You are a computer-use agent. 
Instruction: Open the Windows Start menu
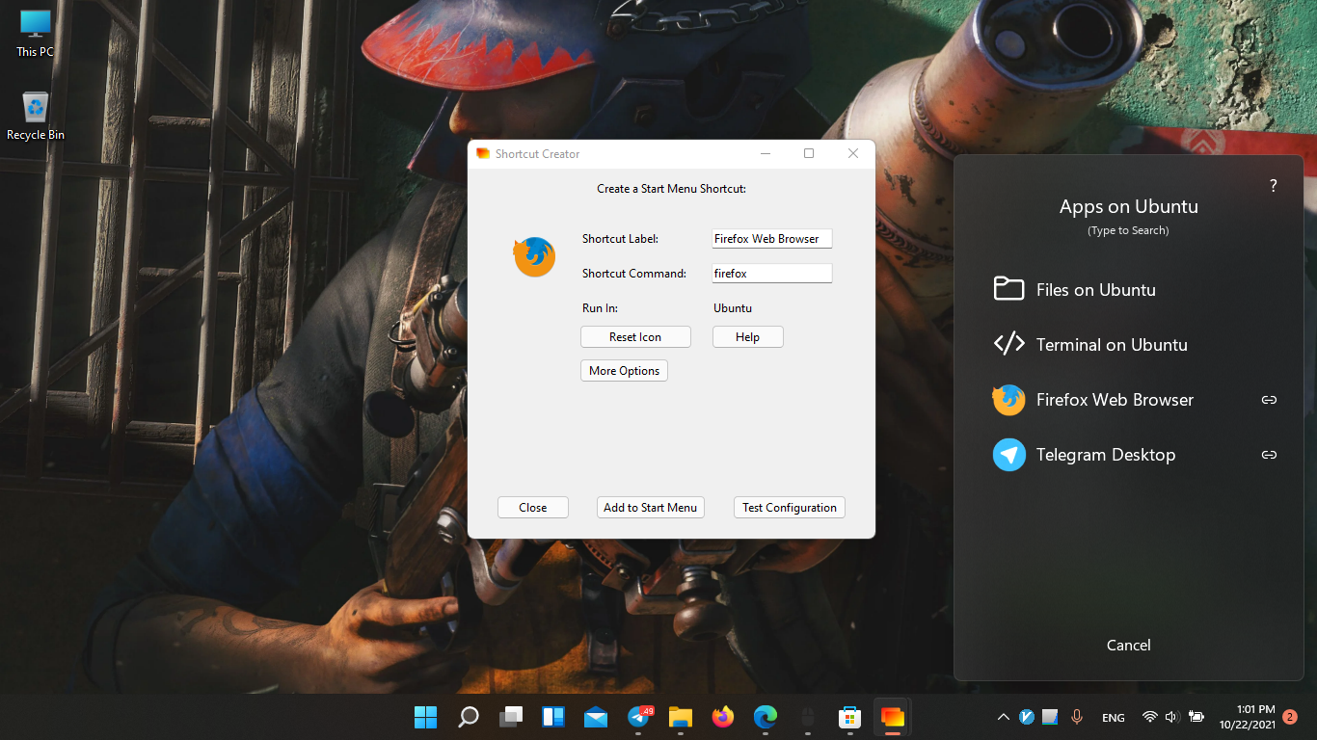[x=425, y=717]
